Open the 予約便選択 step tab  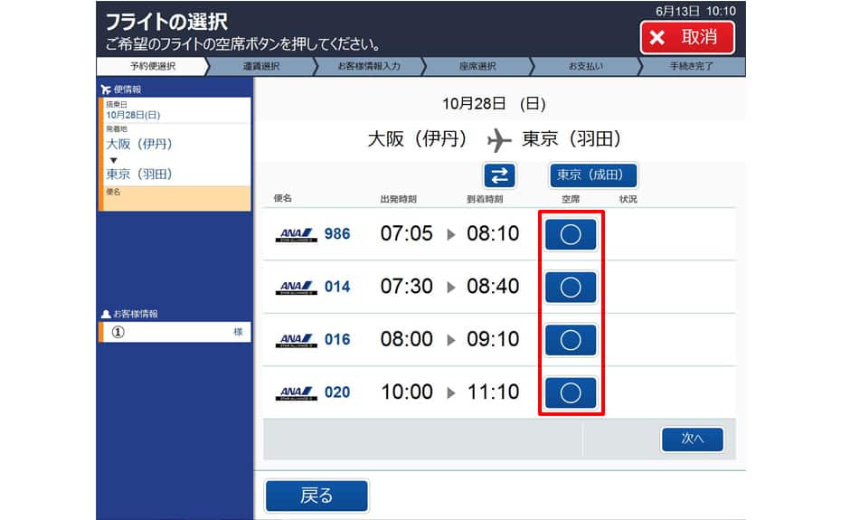(152, 66)
